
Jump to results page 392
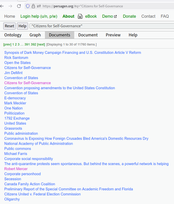pos(33,44)
